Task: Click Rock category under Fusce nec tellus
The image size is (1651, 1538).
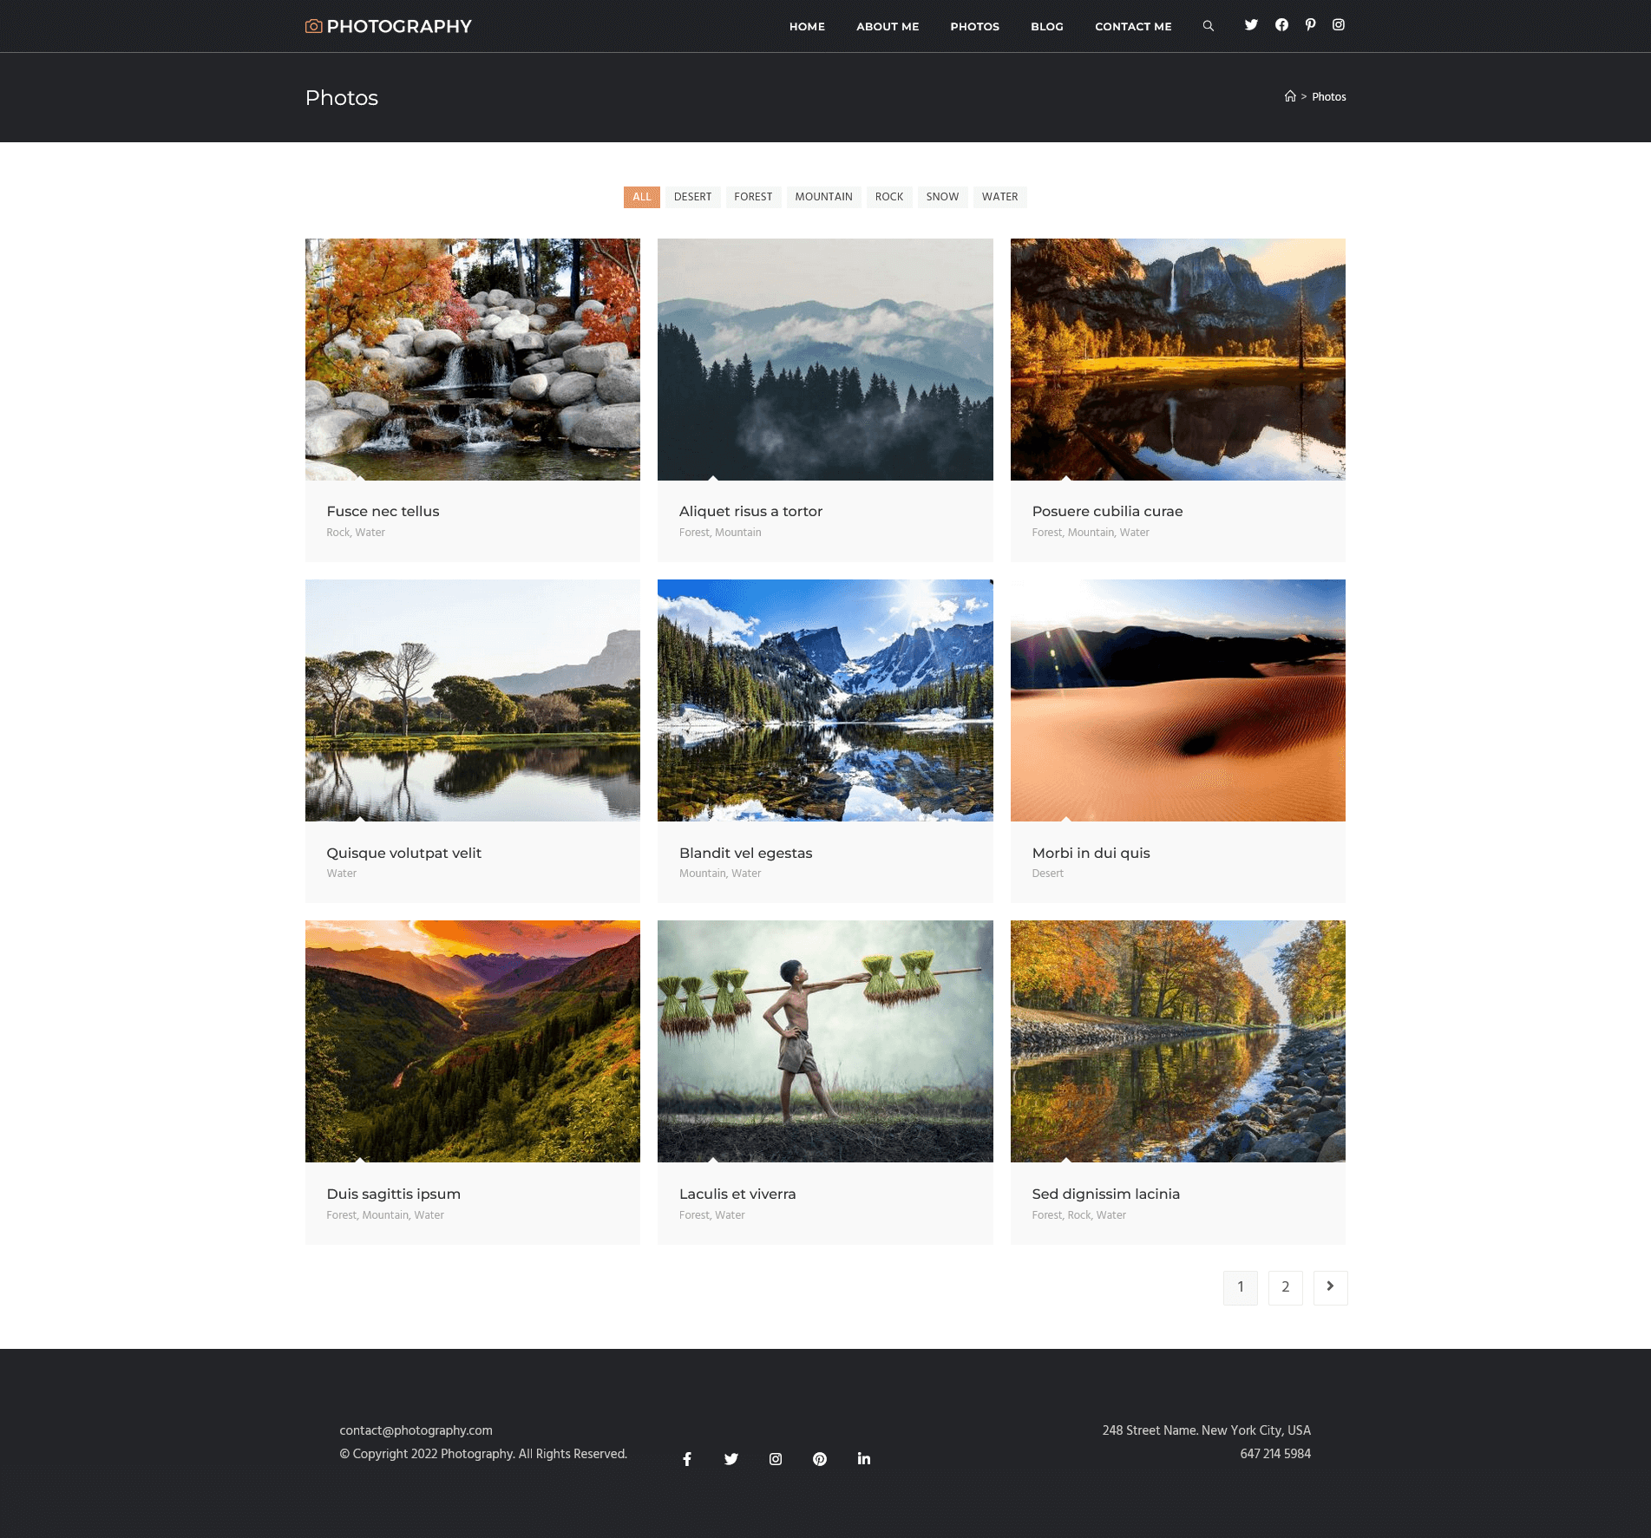Action: click(337, 533)
